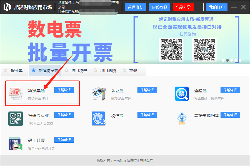Image resolution: width=250 pixels, height=166 pixels.
Task: Click 了解详情 for 新发票通
Action: click(64, 90)
